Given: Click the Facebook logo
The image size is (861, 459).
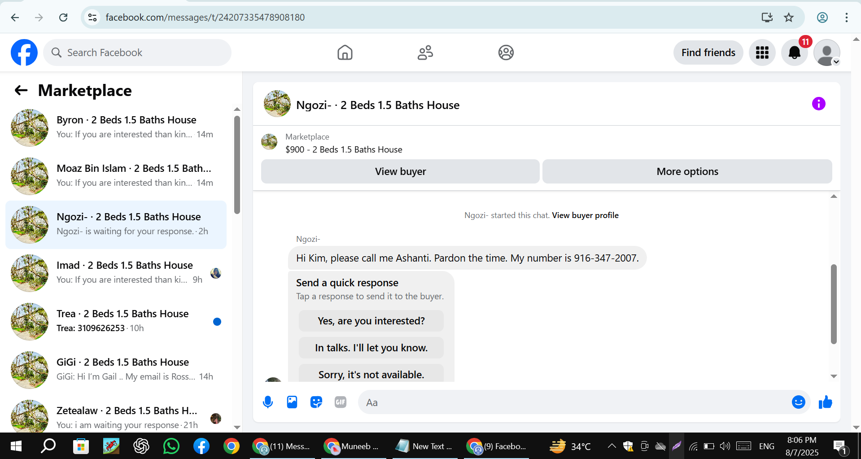Looking at the screenshot, I should (x=24, y=52).
